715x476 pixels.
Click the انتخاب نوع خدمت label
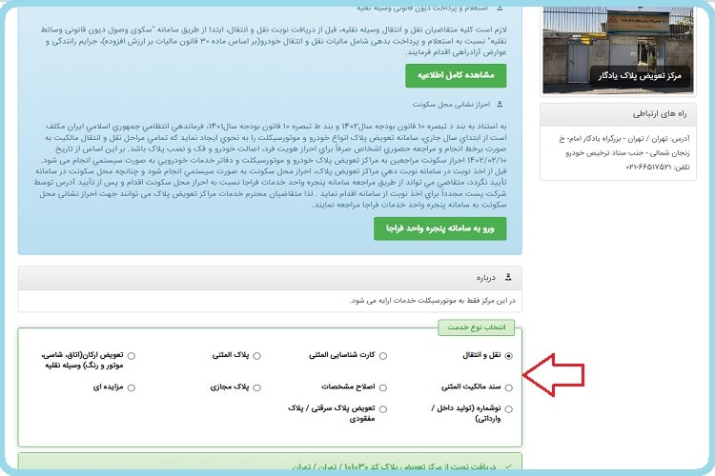click(476, 327)
